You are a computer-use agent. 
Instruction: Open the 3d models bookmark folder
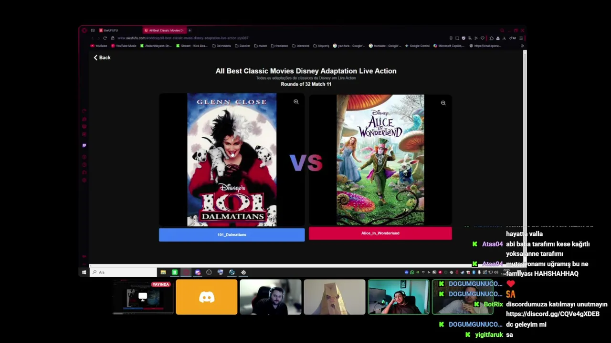[221, 46]
